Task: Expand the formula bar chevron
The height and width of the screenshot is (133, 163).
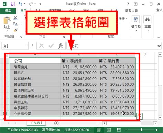Action: (159, 46)
